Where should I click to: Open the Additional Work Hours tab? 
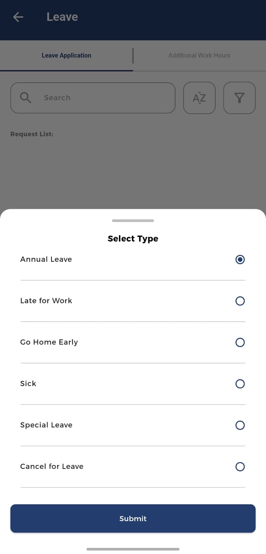pyautogui.click(x=199, y=56)
